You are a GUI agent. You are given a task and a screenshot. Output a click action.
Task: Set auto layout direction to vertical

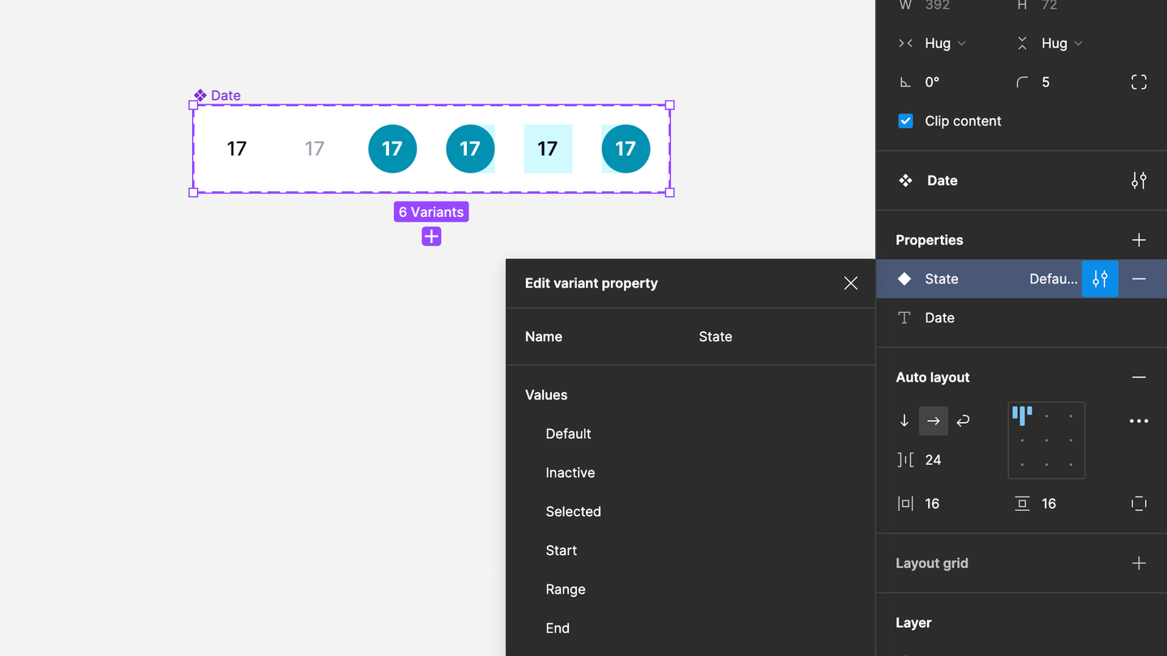904,420
